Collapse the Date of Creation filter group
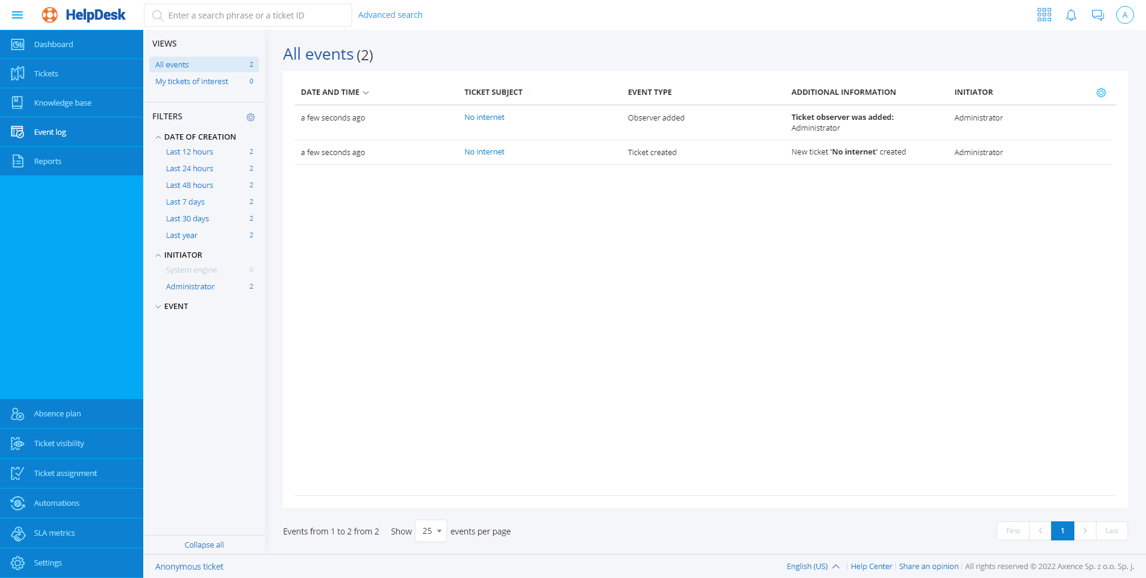 [x=158, y=137]
